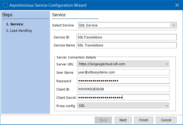Click the Client ID field
Viewport: 183px width, 125px height.
click(x=123, y=89)
